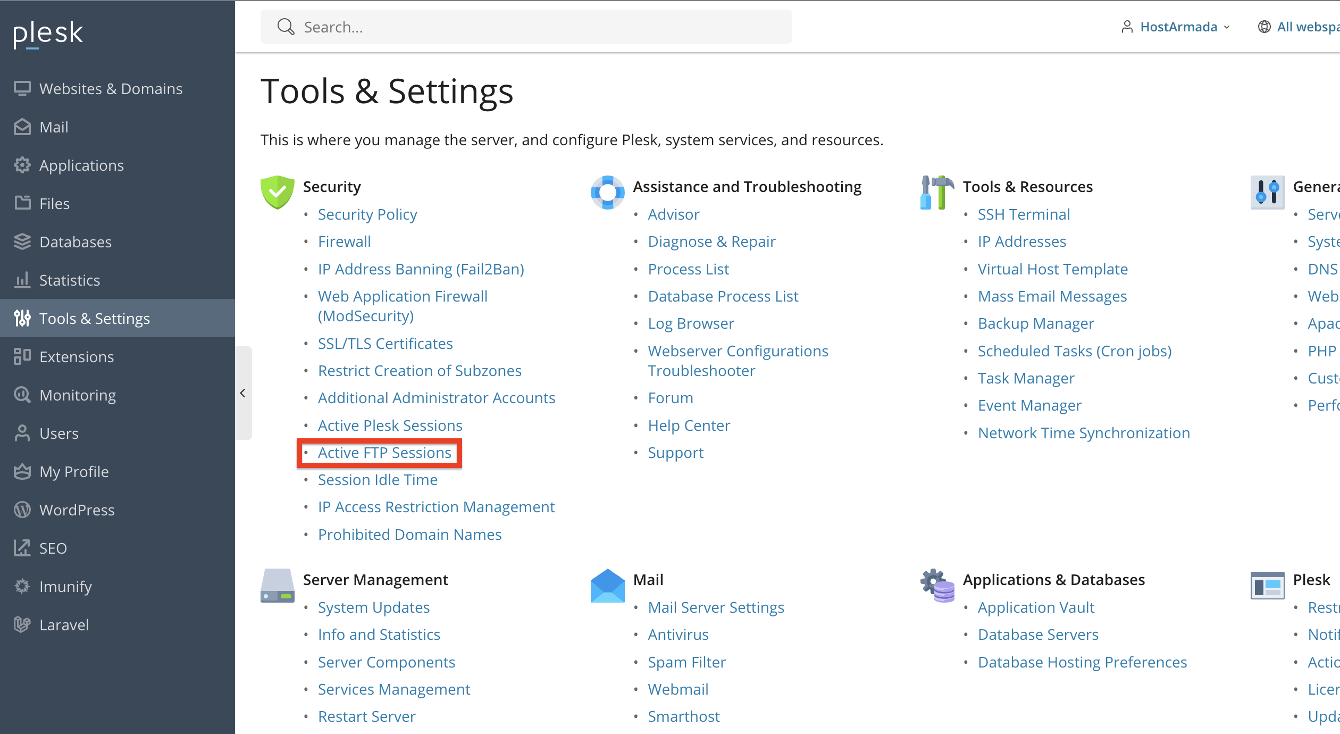Click the Laravel logo icon in sidebar
This screenshot has height=734, width=1340.
pyautogui.click(x=22, y=624)
